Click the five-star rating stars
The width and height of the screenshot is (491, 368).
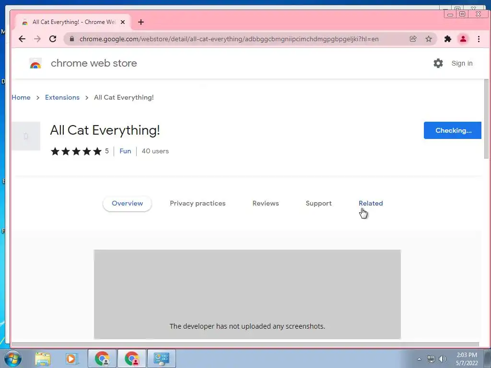(76, 151)
